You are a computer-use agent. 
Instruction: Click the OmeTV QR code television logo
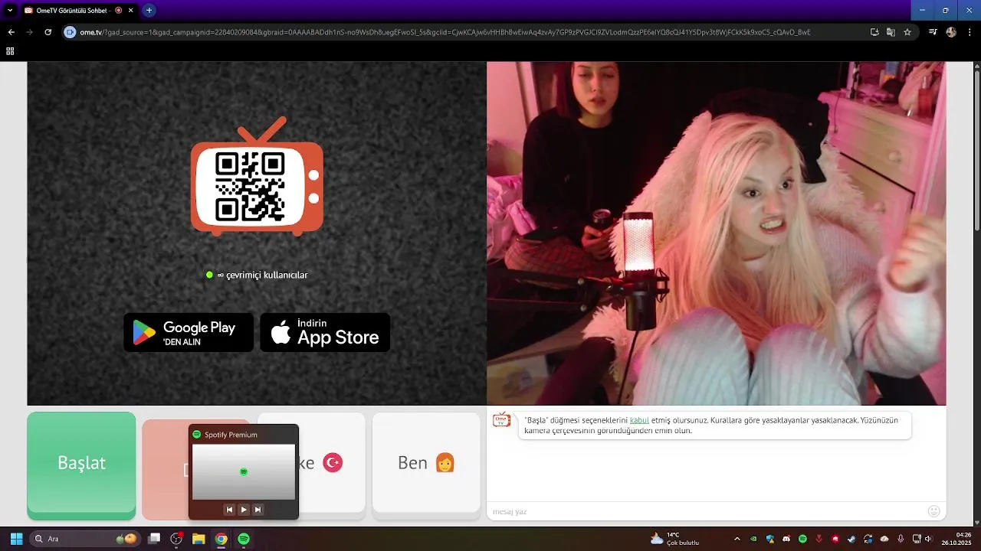tap(257, 177)
